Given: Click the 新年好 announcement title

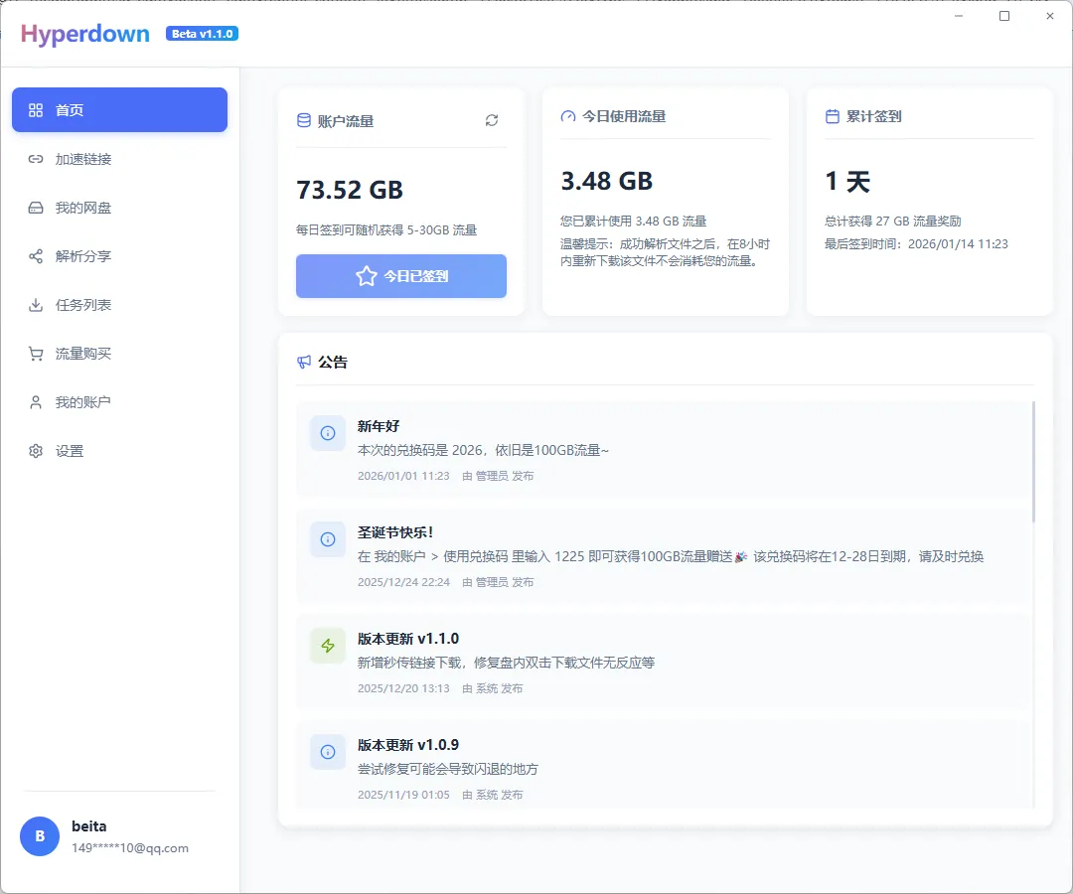Looking at the screenshot, I should point(379,426).
